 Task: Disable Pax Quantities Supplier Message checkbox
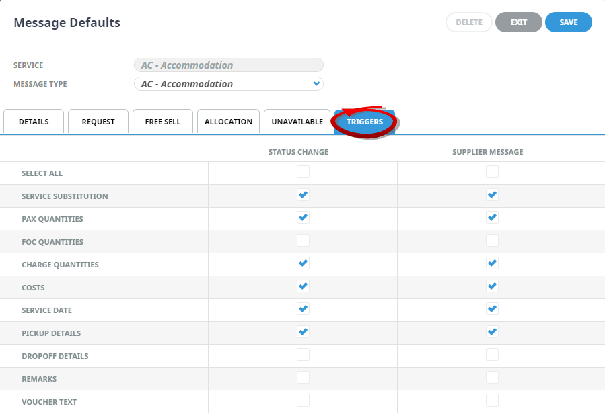[493, 218]
